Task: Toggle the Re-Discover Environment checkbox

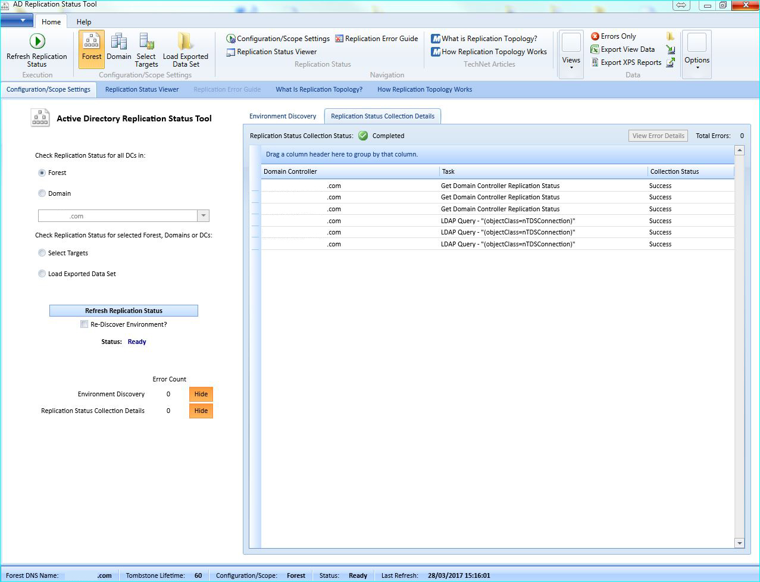Action: point(84,324)
